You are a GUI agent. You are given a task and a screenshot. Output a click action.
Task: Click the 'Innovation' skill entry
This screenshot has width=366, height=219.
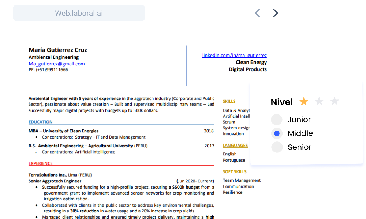233,134
